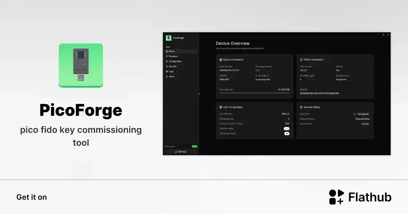
Task: Click the Get it on text
Action: pyautogui.click(x=32, y=197)
